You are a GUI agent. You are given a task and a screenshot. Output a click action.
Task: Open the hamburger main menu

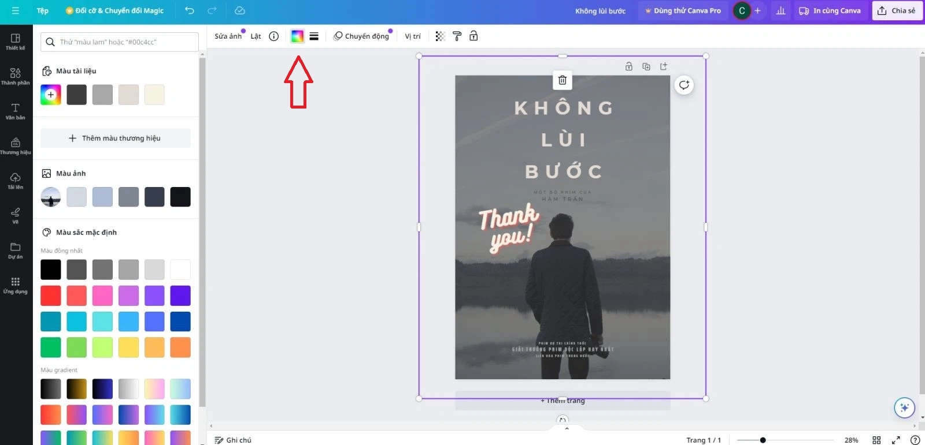click(15, 10)
